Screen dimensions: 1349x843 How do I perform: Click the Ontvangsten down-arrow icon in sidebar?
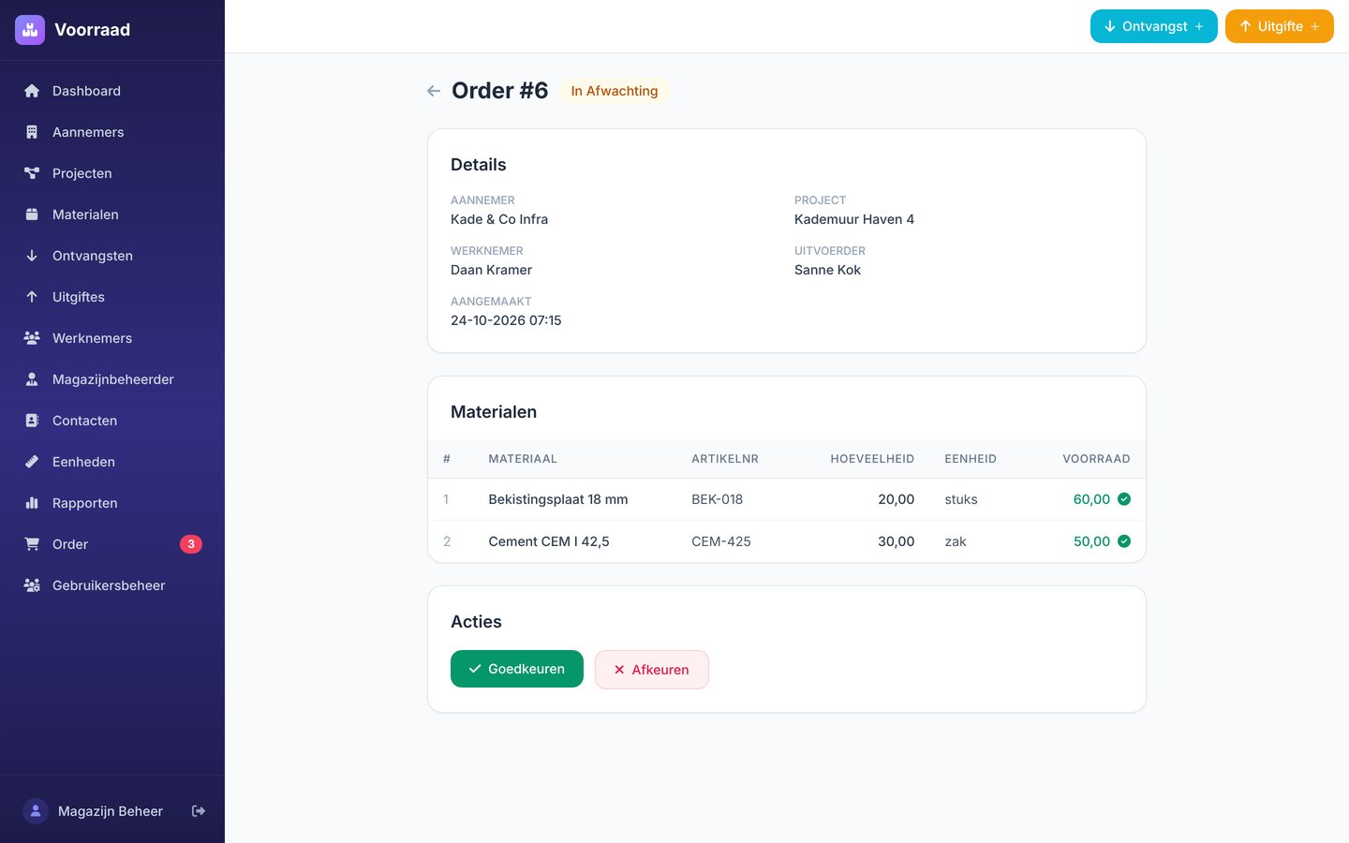[32, 256]
